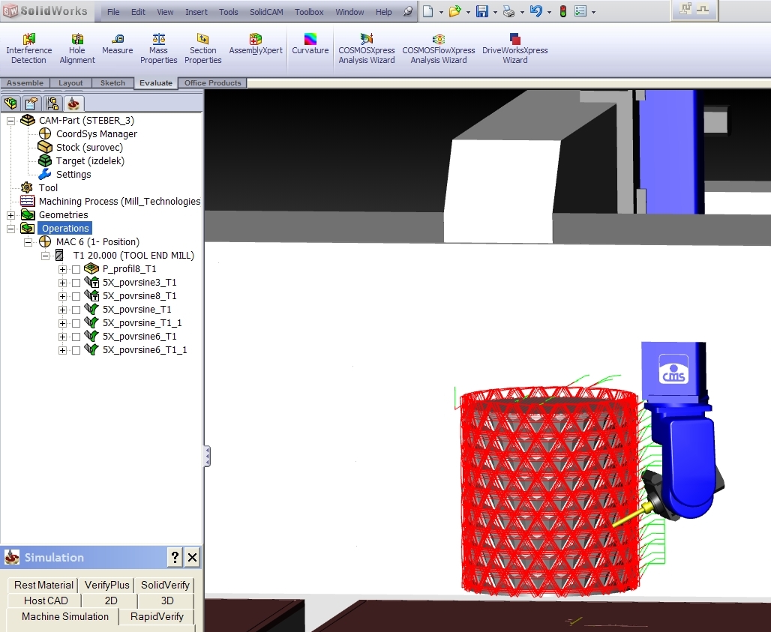Open Mass Properties
This screenshot has height=632, width=771.
click(158, 49)
